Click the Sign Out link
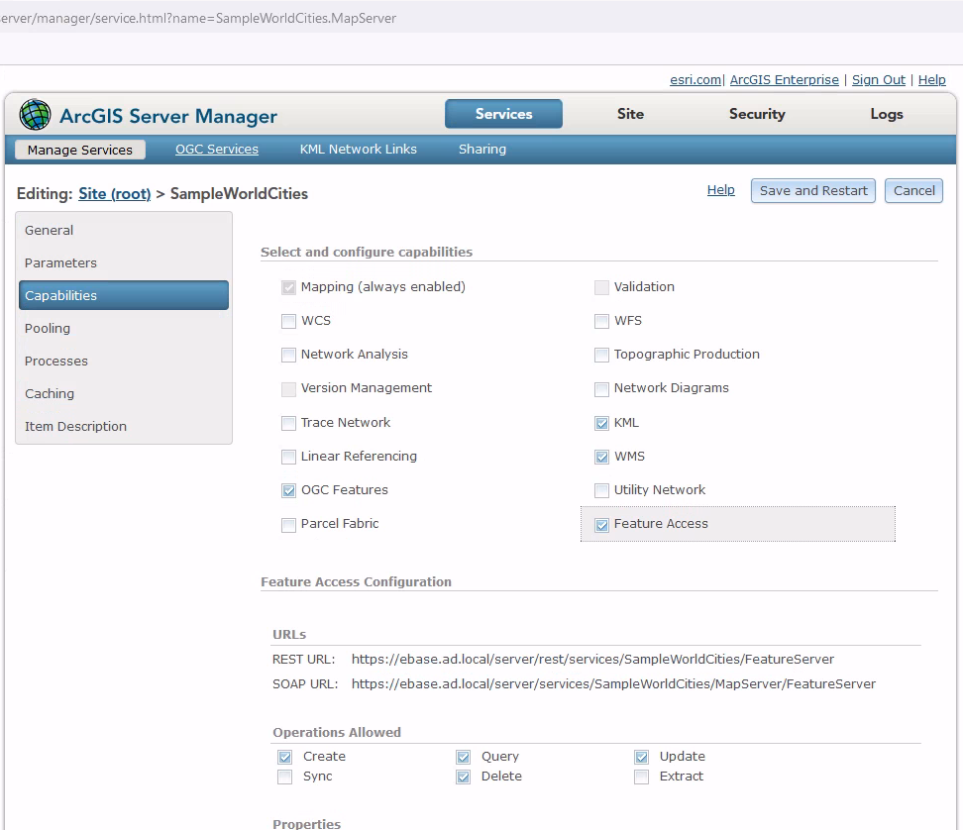 click(x=878, y=80)
